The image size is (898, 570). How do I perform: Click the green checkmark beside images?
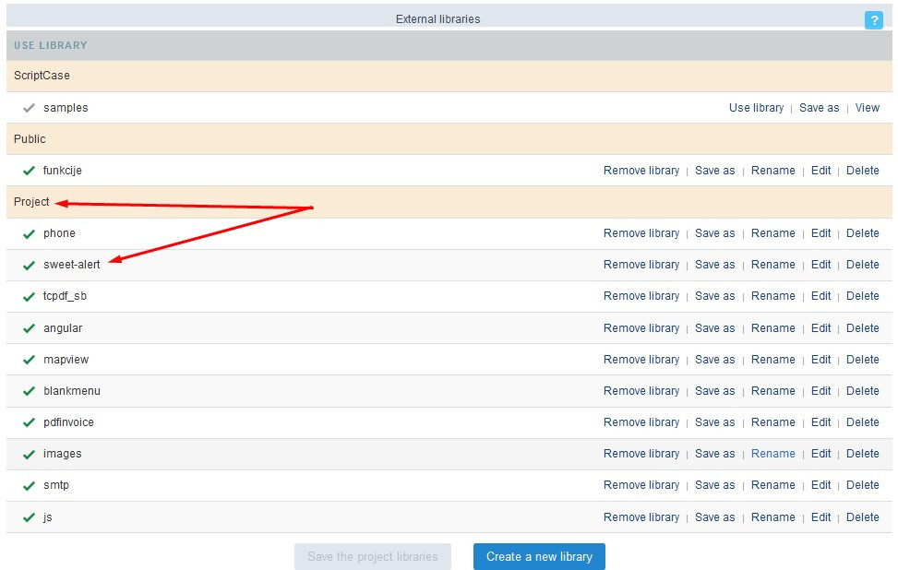point(29,454)
